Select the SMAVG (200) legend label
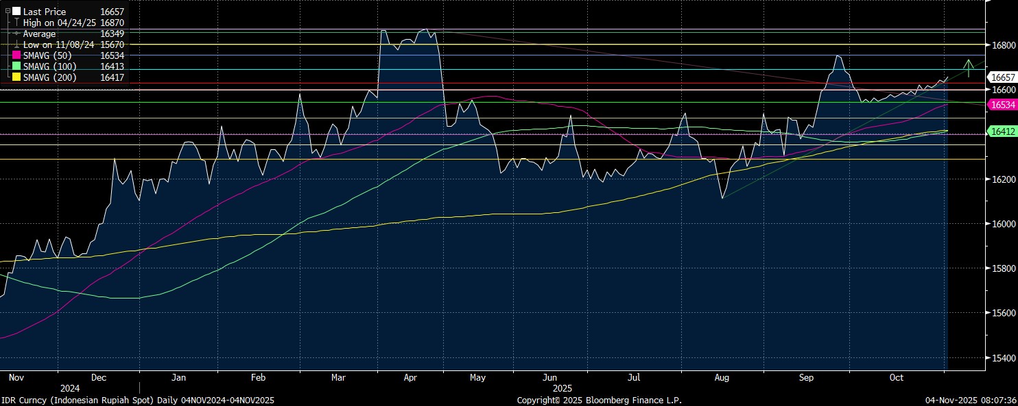Screen dimensions: 1018x406 pos(49,77)
